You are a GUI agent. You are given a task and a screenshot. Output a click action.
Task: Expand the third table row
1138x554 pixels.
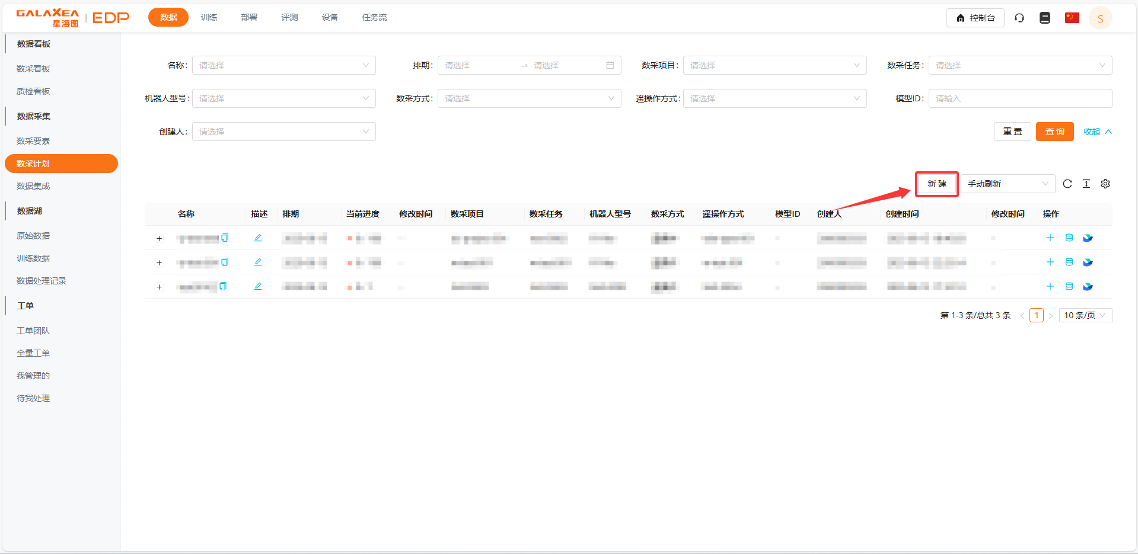click(159, 287)
